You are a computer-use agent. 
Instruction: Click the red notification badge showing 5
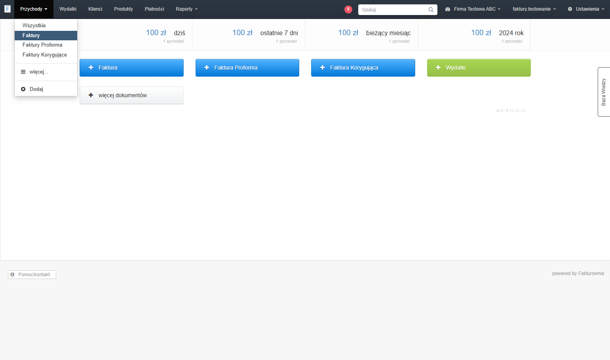348,9
